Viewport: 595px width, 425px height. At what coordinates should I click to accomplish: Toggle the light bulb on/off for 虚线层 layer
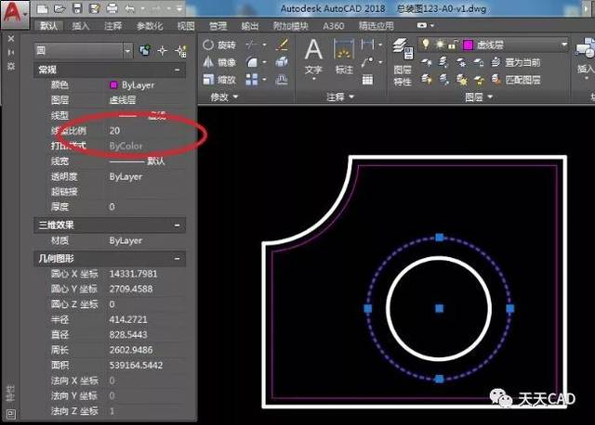(426, 45)
